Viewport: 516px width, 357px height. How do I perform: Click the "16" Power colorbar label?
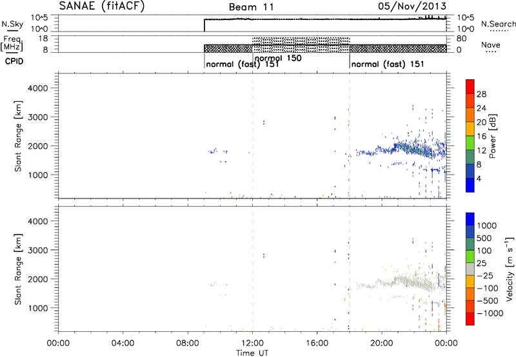481,137
